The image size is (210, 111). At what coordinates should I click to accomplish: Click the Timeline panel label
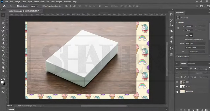point(11,109)
